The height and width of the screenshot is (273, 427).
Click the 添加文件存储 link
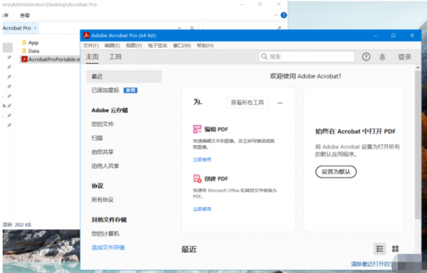click(x=108, y=247)
